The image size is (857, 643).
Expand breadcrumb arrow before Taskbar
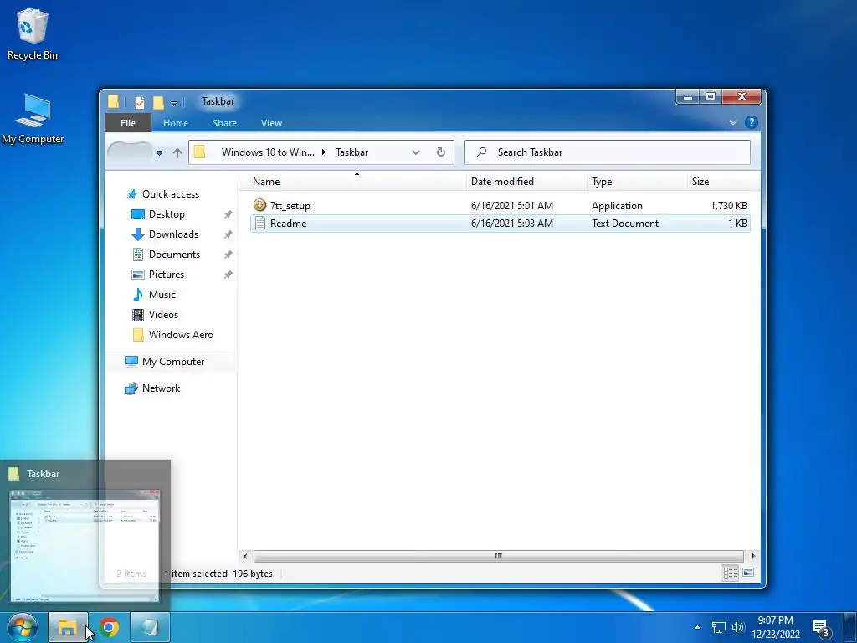pyautogui.click(x=324, y=152)
